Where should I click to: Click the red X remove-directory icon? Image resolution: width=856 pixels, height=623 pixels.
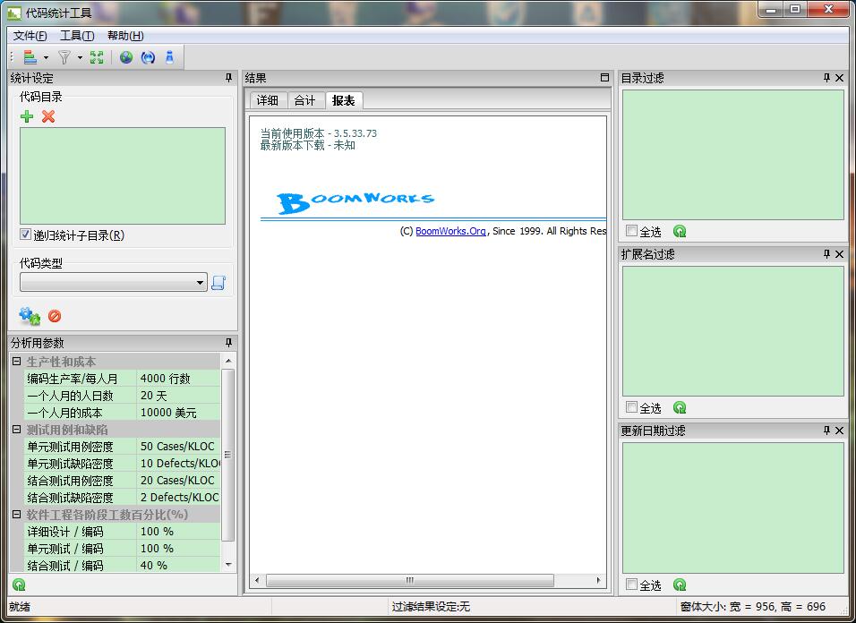click(x=48, y=116)
